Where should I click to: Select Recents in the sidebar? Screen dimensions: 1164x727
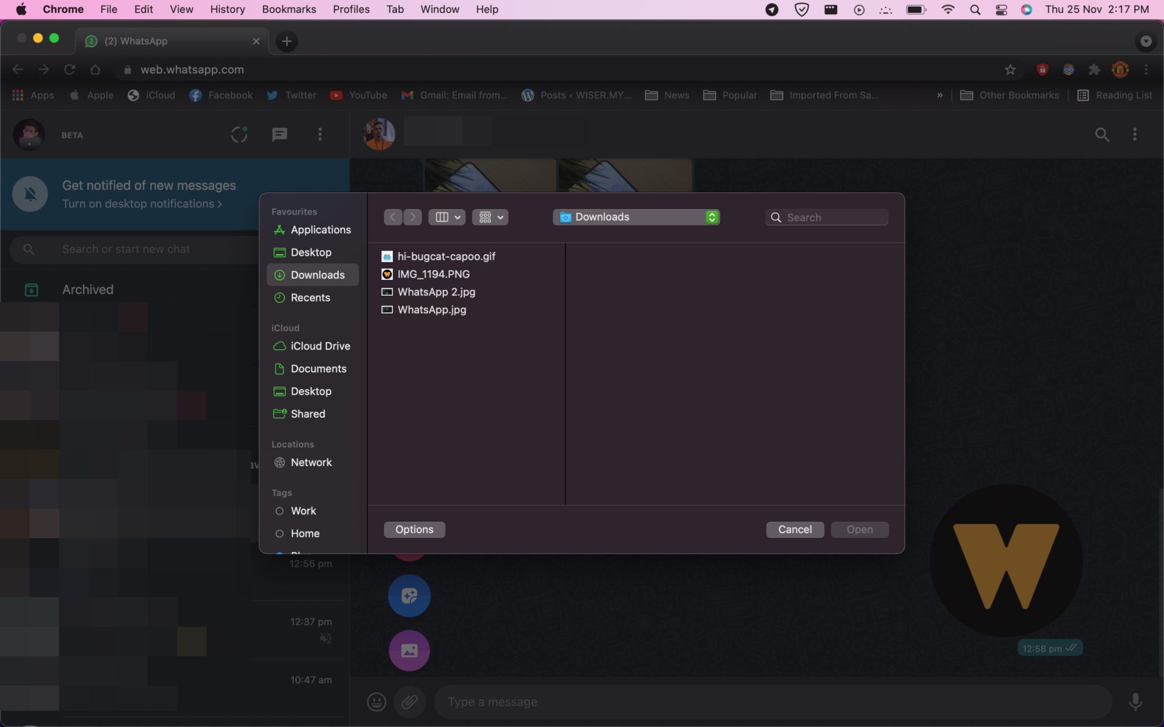tap(310, 297)
